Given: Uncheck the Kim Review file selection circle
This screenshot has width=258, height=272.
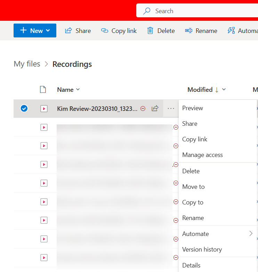Looking at the screenshot, I should (x=24, y=108).
